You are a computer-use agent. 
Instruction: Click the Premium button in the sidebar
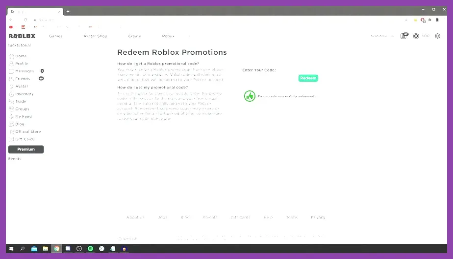[x=26, y=149]
